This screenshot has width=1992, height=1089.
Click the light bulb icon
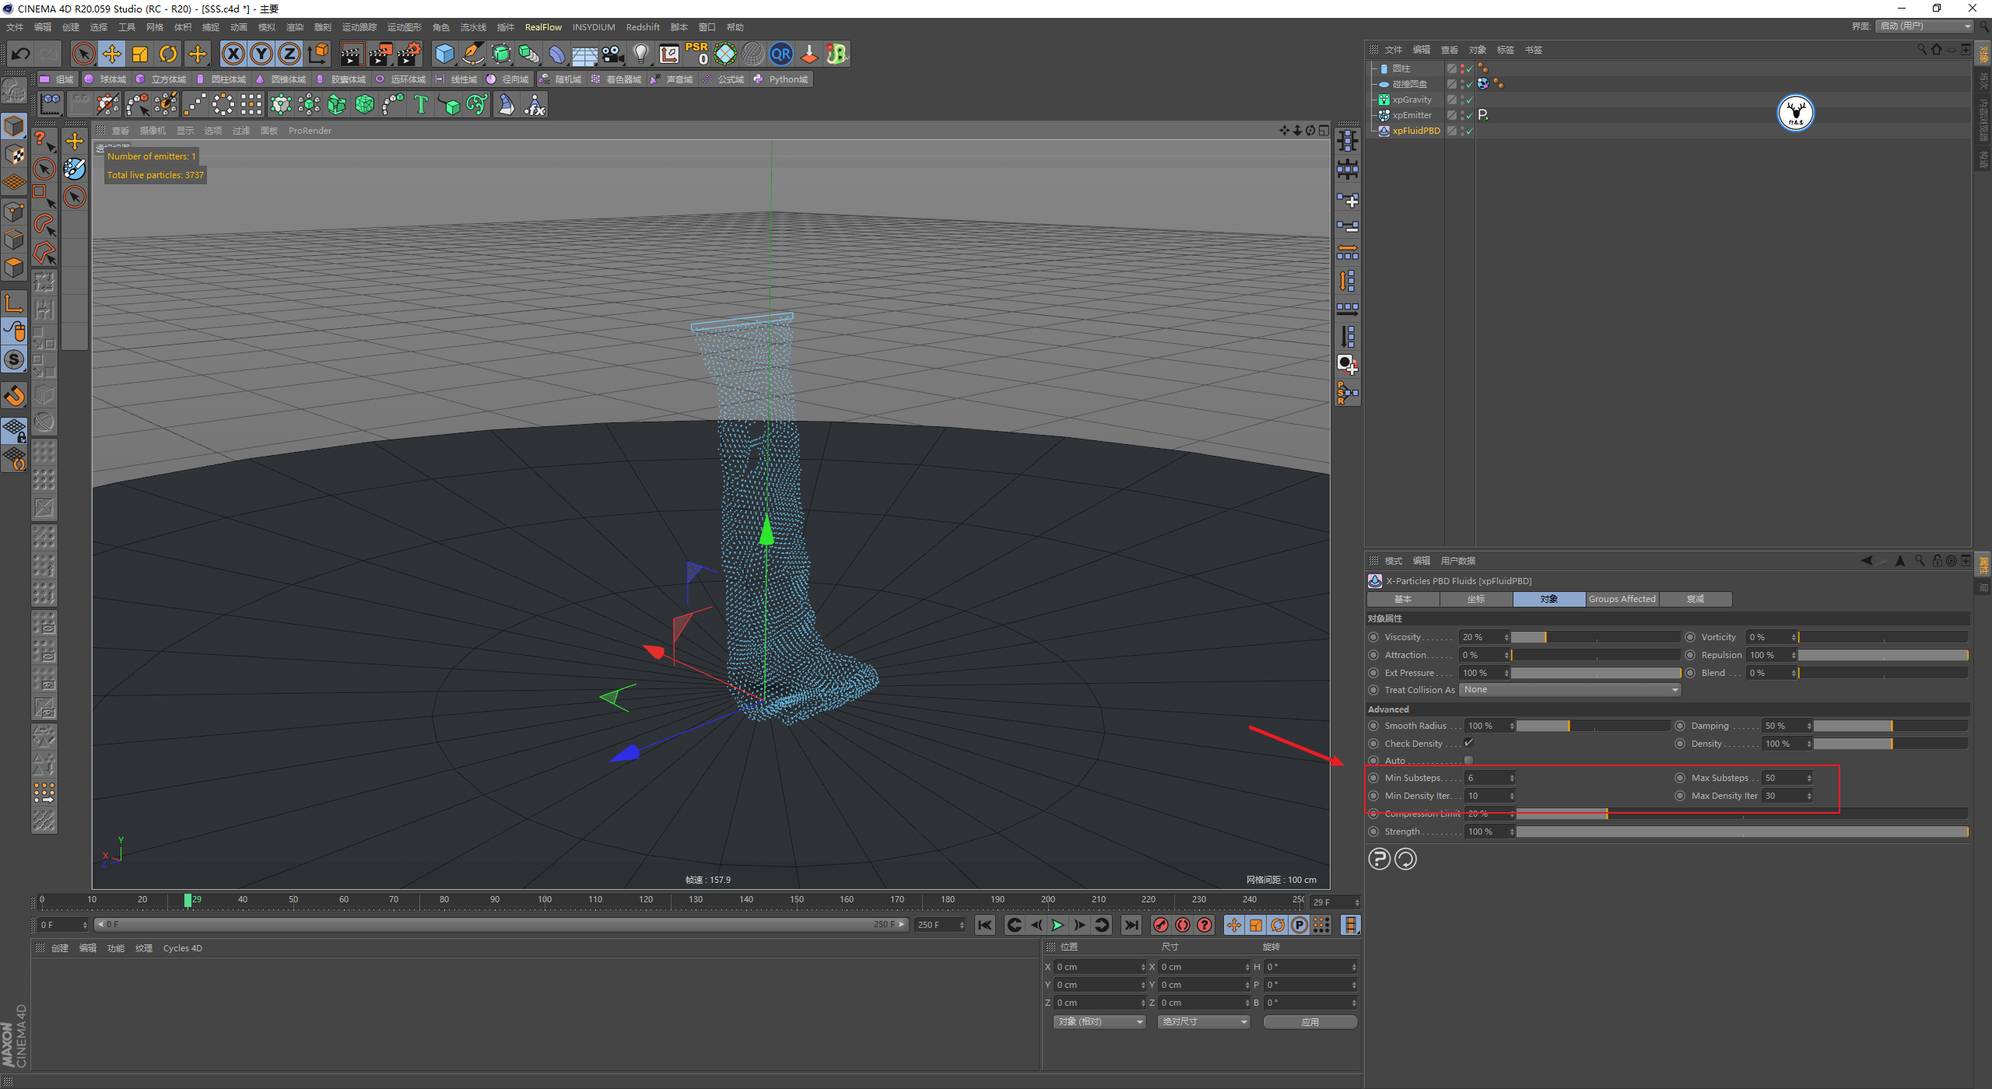click(x=640, y=54)
